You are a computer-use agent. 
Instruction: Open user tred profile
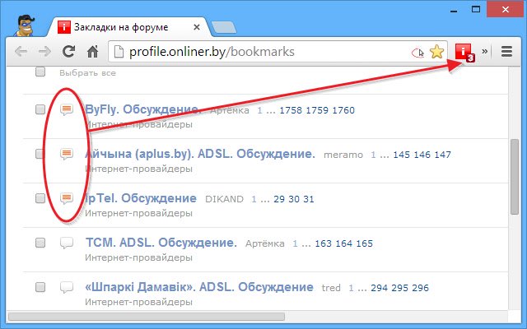[x=331, y=288]
